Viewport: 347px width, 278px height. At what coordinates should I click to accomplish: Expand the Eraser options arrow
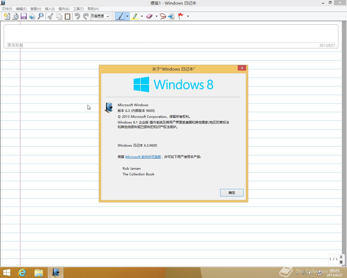coord(156,16)
